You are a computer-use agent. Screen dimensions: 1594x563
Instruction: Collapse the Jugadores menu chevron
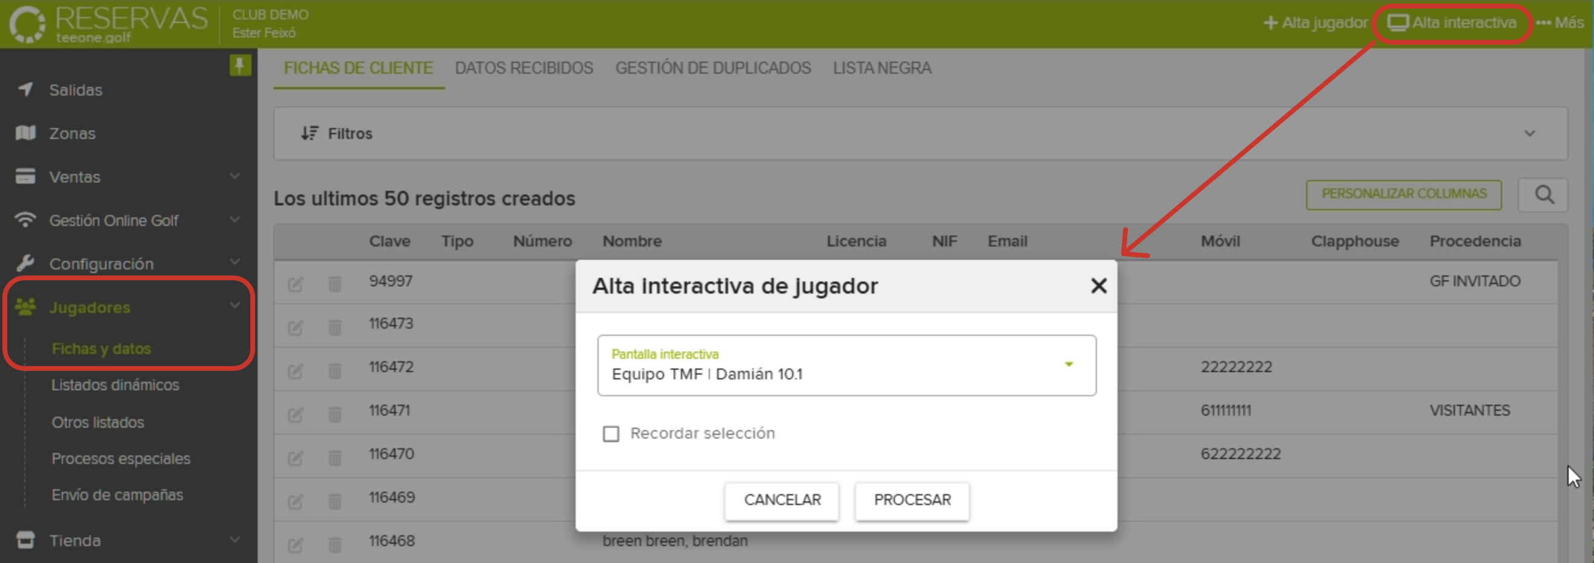pos(235,305)
